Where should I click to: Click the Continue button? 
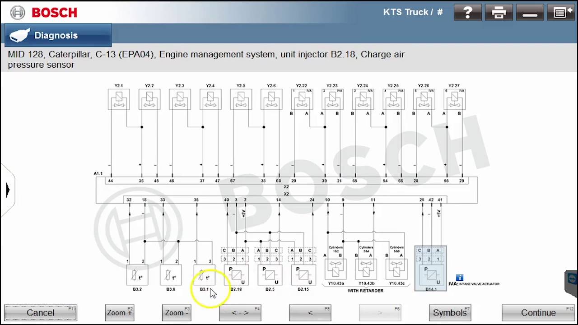pyautogui.click(x=538, y=313)
